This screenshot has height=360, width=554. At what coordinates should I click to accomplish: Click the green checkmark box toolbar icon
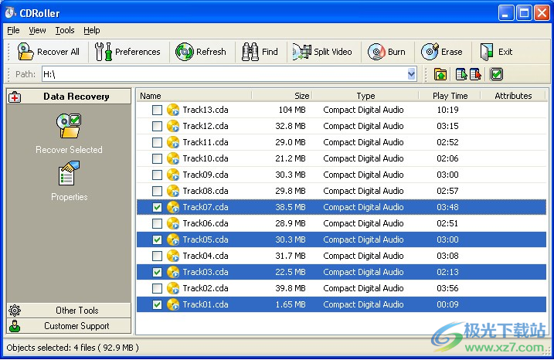click(x=496, y=74)
